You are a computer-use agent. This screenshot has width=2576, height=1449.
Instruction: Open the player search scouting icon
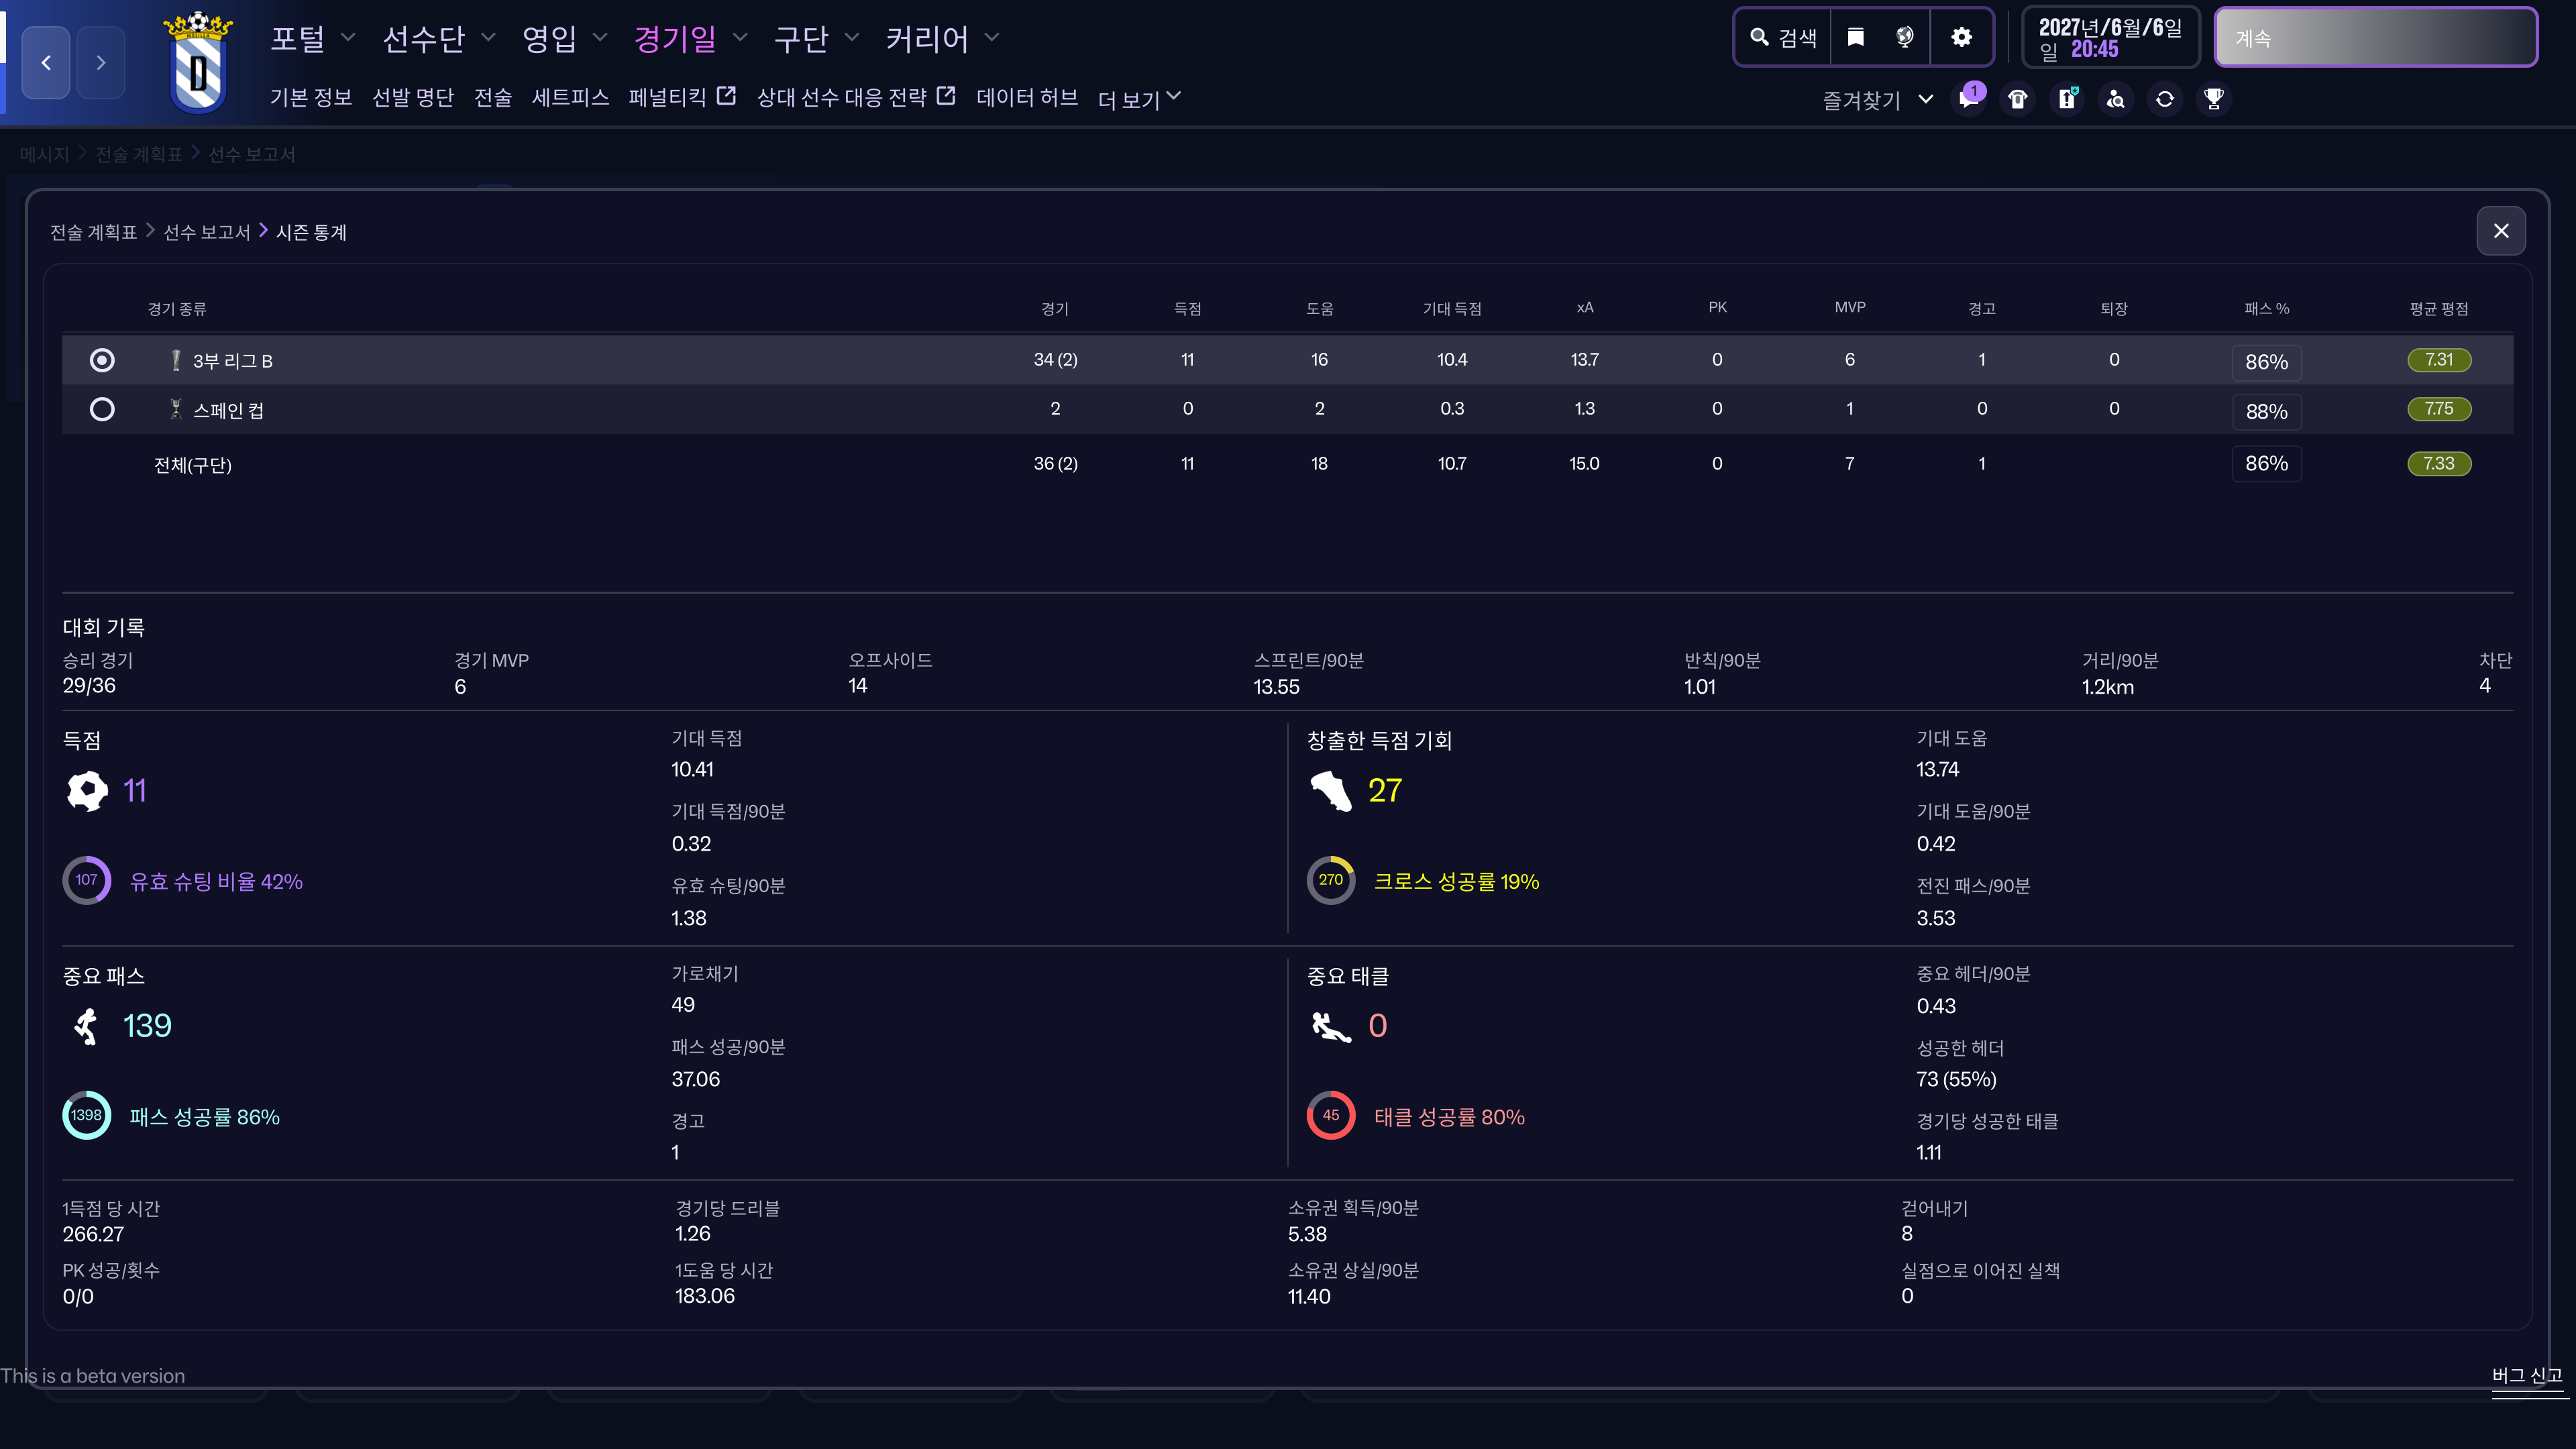point(2116,99)
